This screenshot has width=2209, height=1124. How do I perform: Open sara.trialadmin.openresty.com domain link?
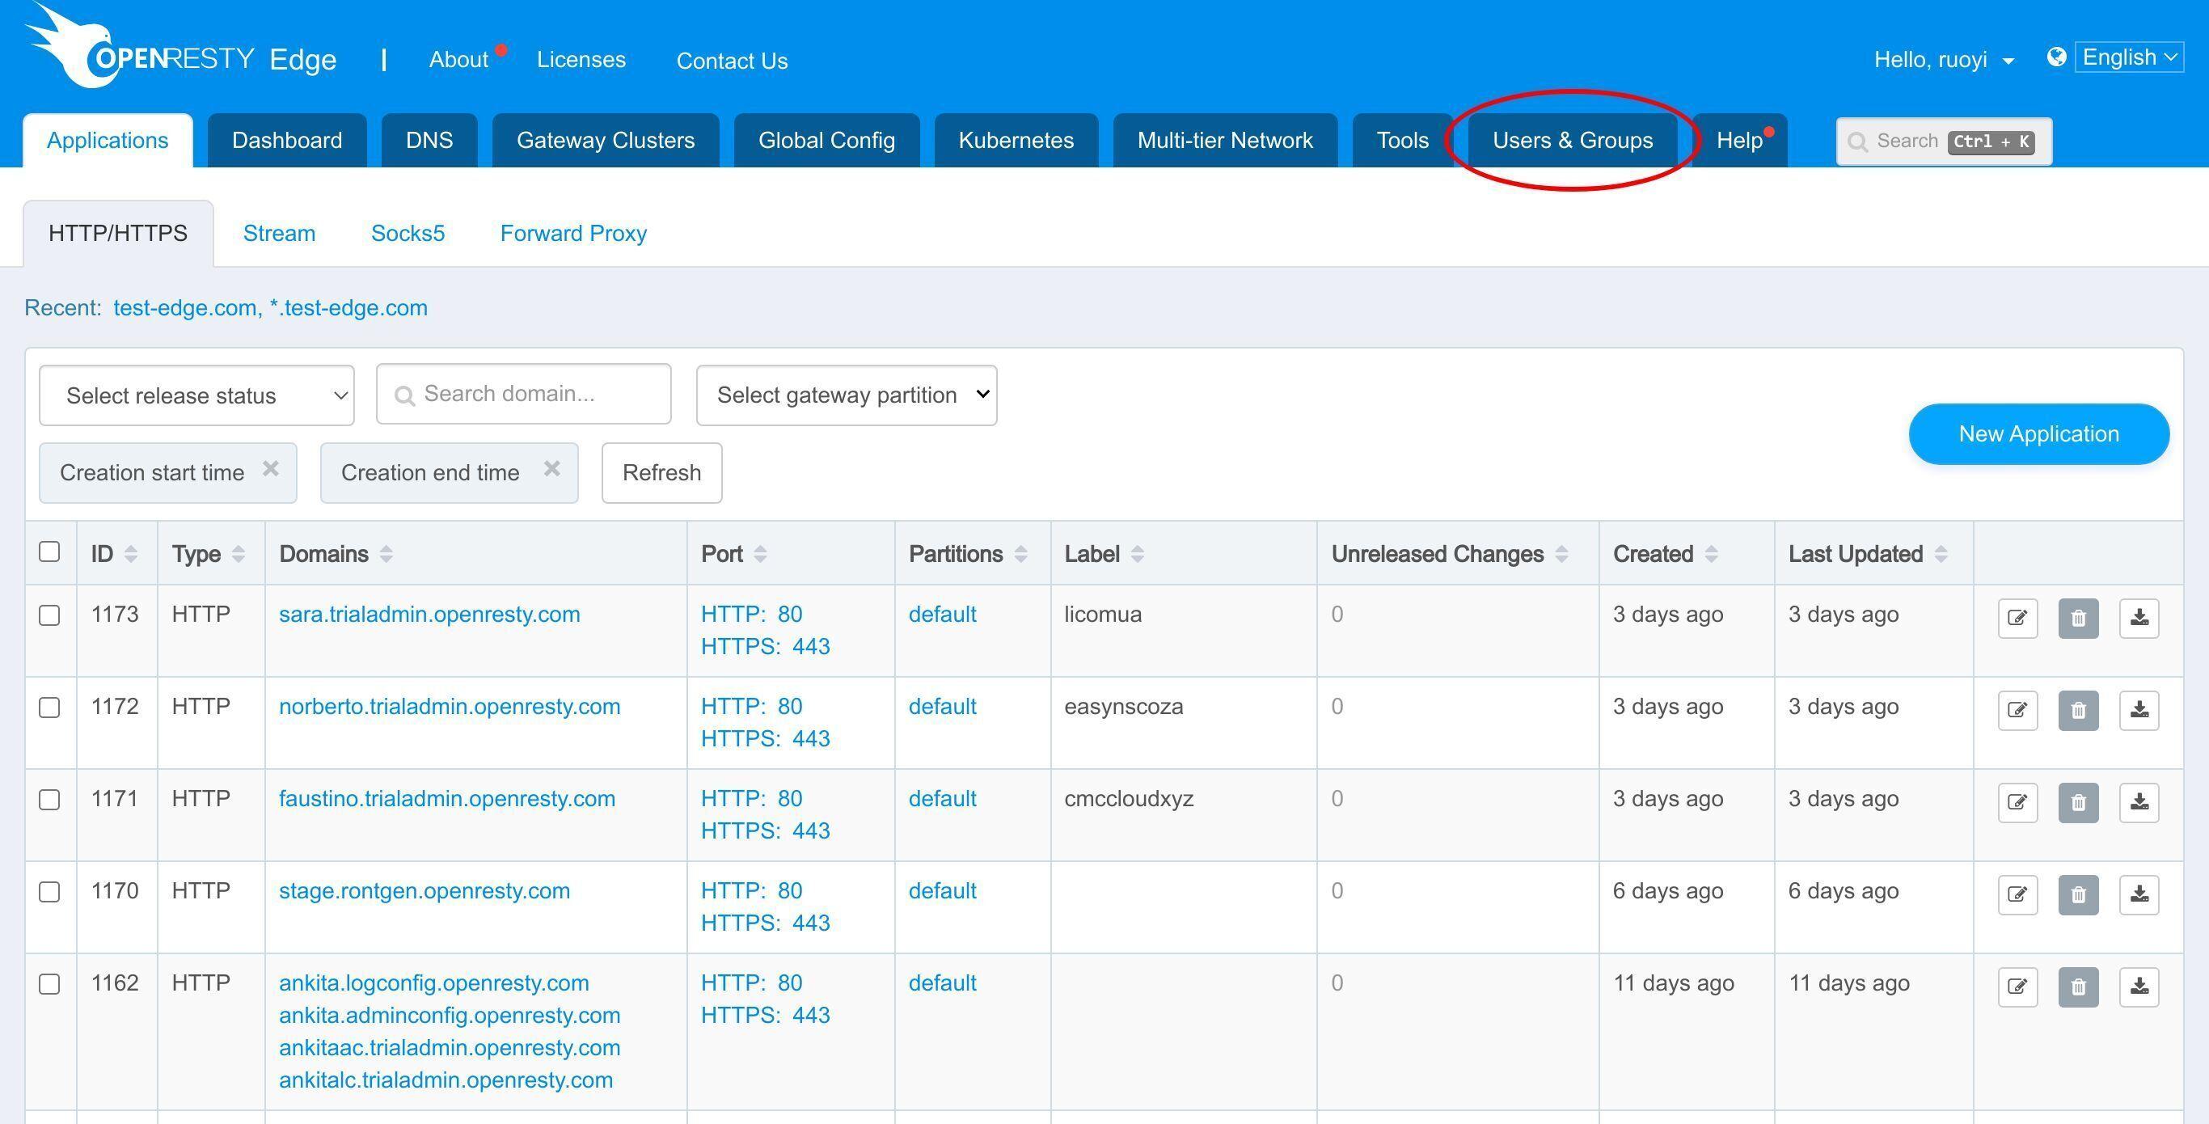(x=429, y=615)
